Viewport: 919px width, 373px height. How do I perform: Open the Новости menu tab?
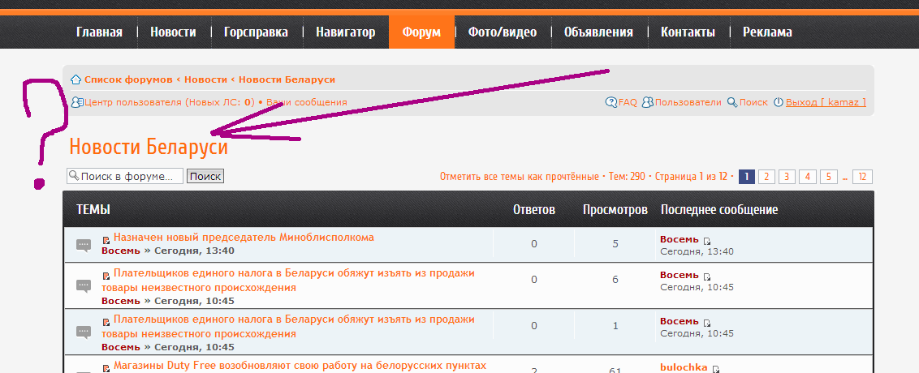172,32
